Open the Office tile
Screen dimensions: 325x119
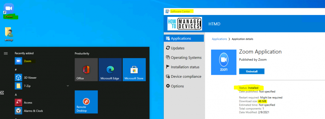point(86,70)
